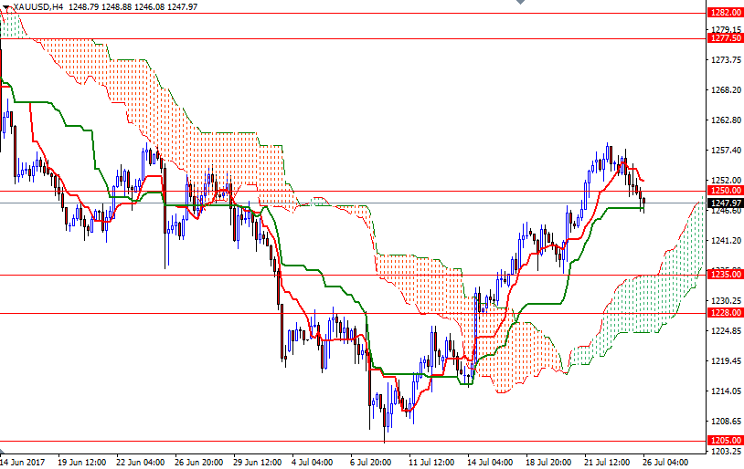Select the 1277.50 horizontal line price label
The image size is (744, 469).
[x=725, y=38]
